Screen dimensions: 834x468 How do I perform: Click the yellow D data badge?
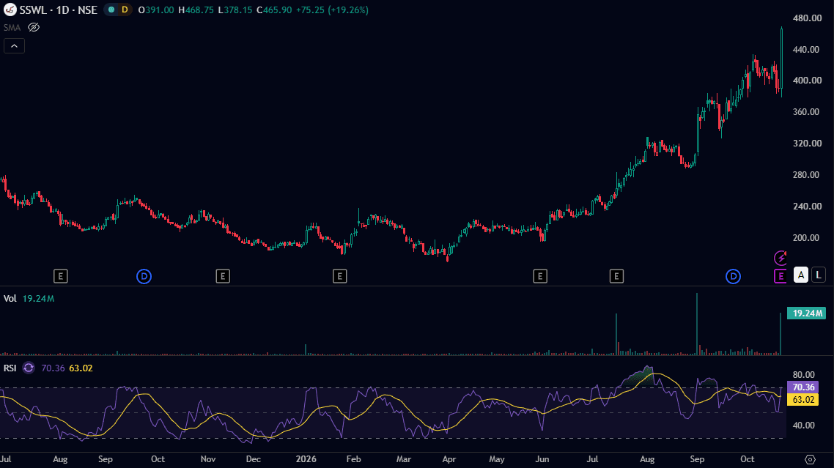point(125,10)
